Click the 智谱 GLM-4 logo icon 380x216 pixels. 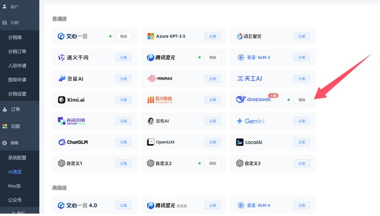click(241, 205)
